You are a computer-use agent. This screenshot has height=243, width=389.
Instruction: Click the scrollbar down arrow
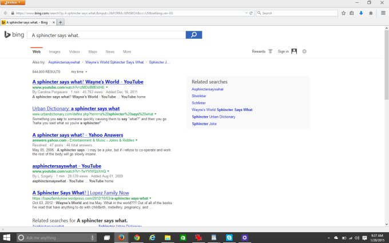[x=387, y=224]
